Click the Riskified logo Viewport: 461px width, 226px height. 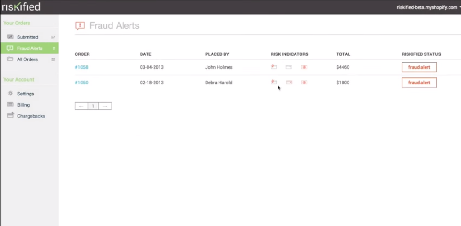(x=21, y=7)
